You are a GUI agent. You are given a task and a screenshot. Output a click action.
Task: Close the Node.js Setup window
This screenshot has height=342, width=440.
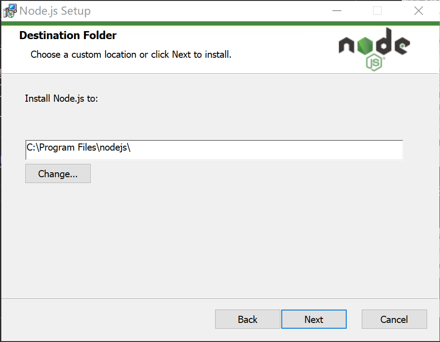418,11
